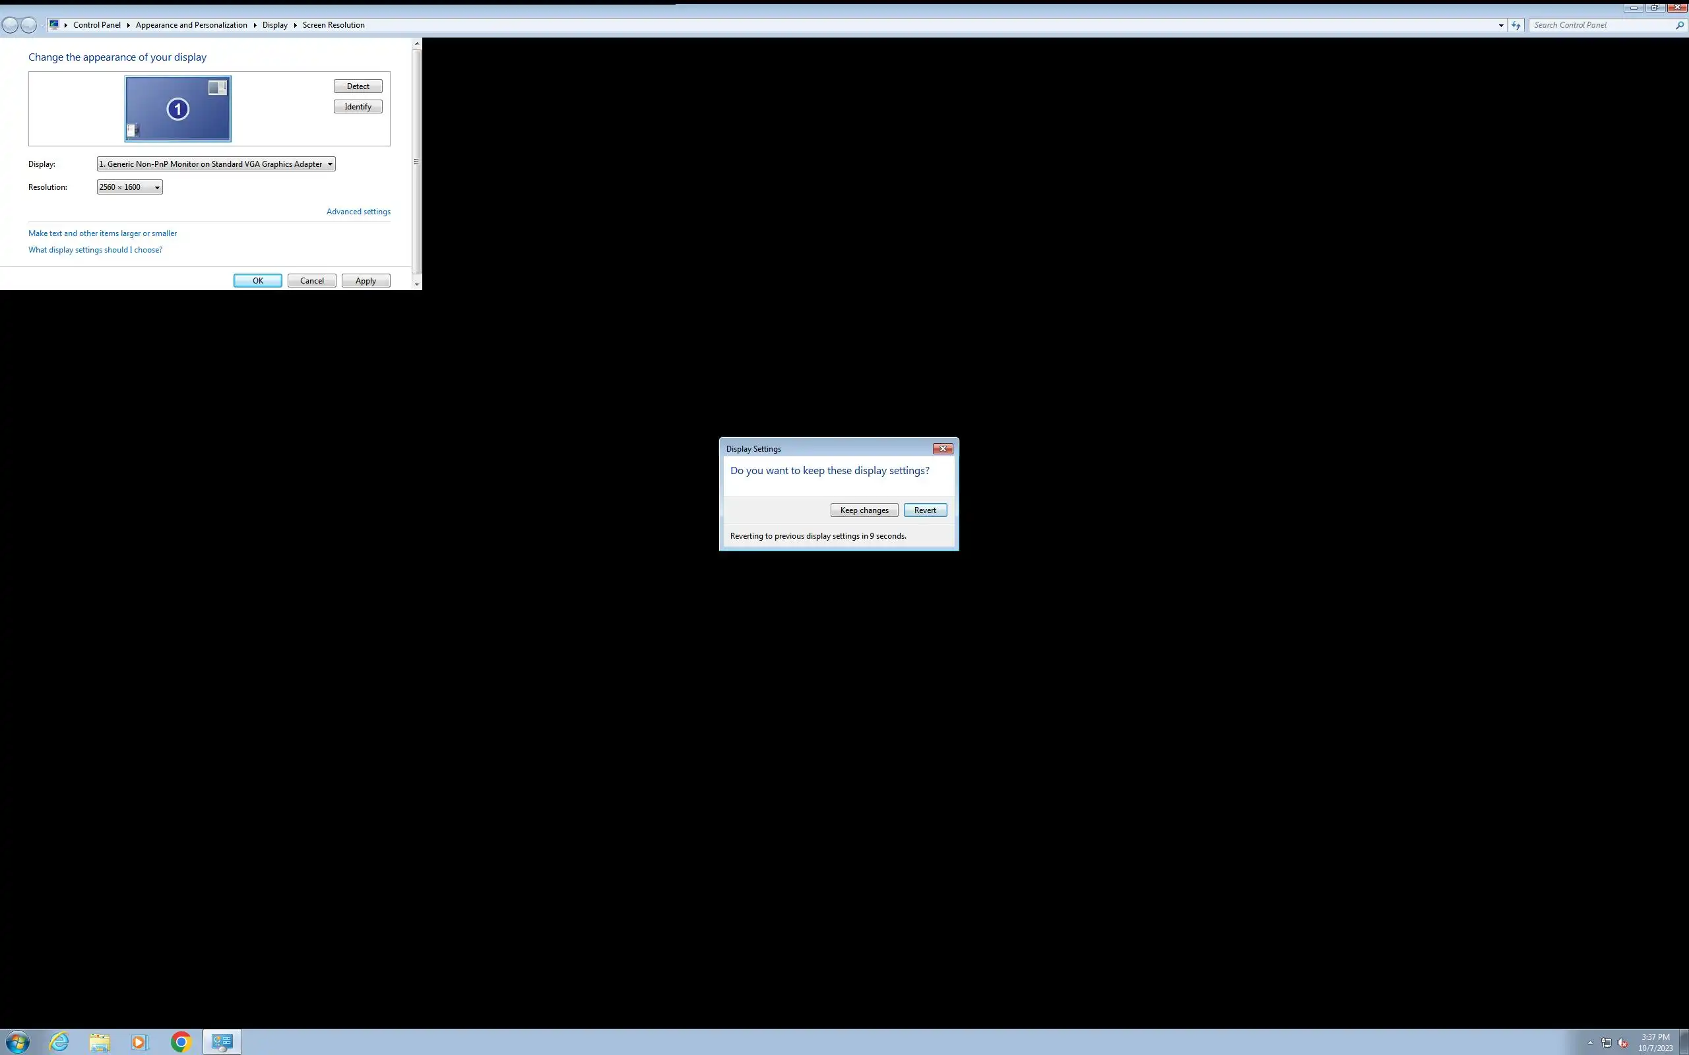Open the Resolution 2560 × 1600 dropdown
This screenshot has height=1055, width=1689.
[130, 187]
